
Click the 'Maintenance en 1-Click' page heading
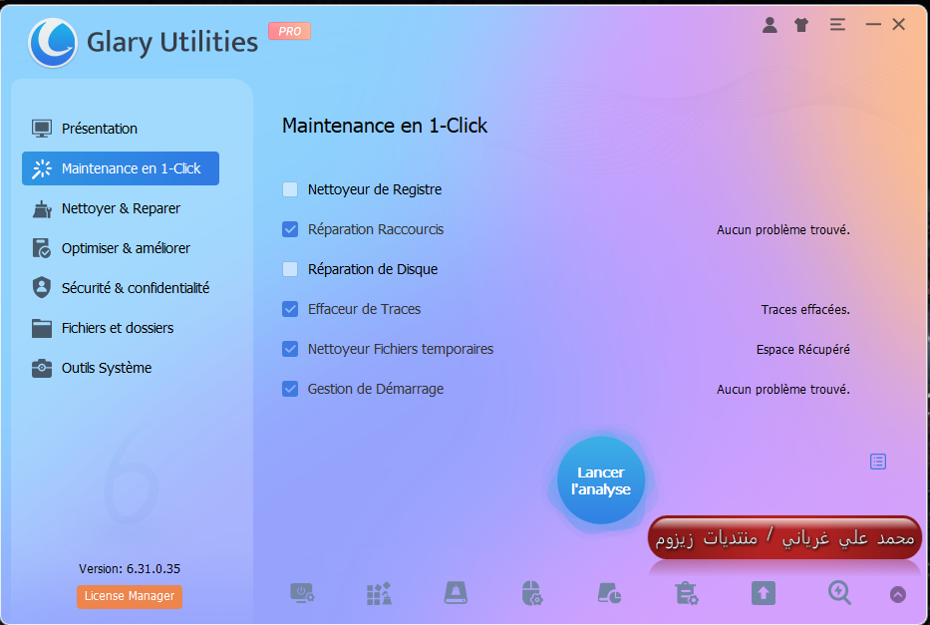385,126
